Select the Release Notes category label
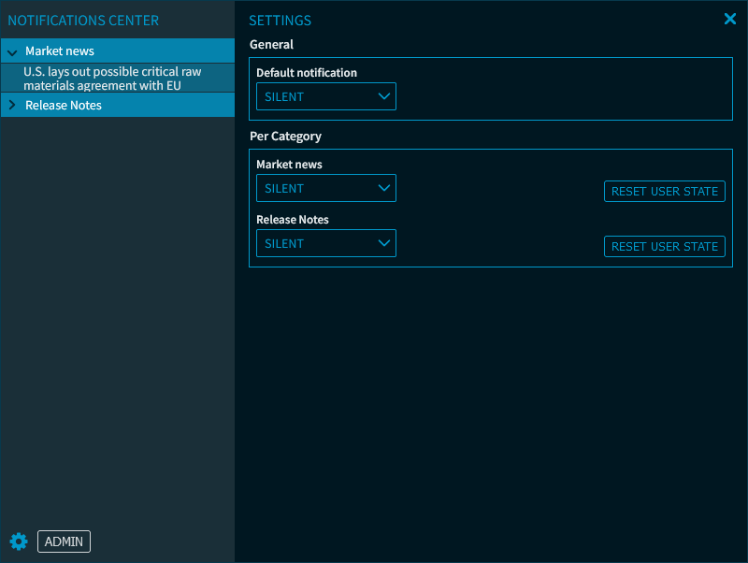Viewport: 748px width, 563px height. pyautogui.click(x=64, y=106)
